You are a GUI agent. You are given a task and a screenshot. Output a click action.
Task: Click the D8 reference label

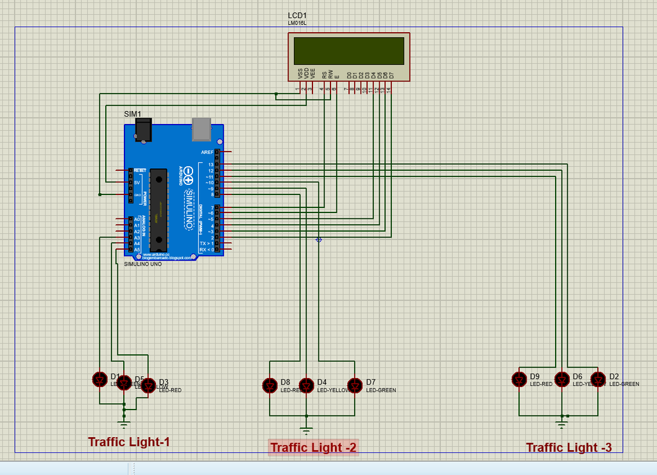[286, 382]
